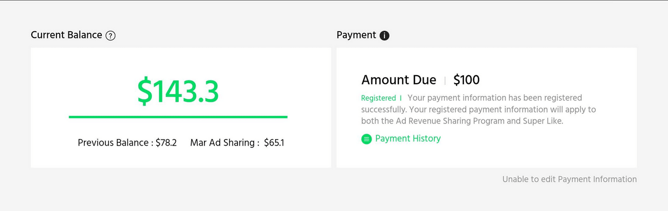
Task: Click the Unable to edit Payment Information text
Action: (569, 179)
